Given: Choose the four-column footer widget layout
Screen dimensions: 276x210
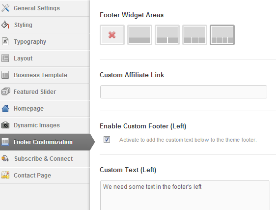Looking at the screenshot, I should click(222, 35).
